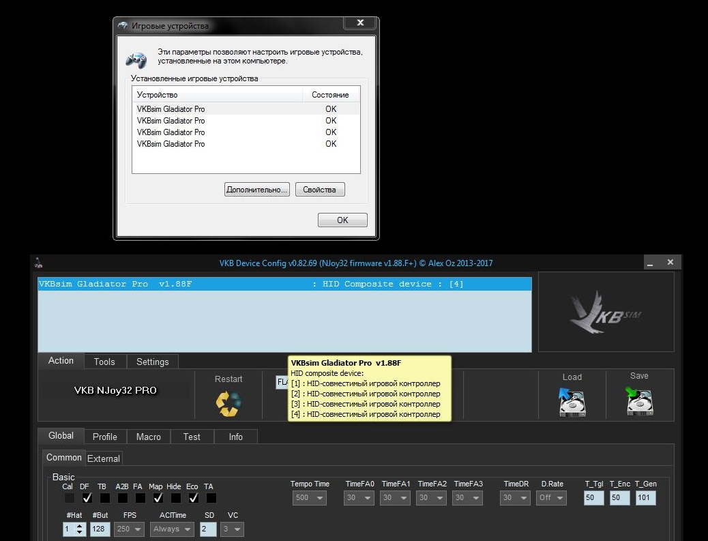Toggle the Eco checkbox

click(x=193, y=497)
